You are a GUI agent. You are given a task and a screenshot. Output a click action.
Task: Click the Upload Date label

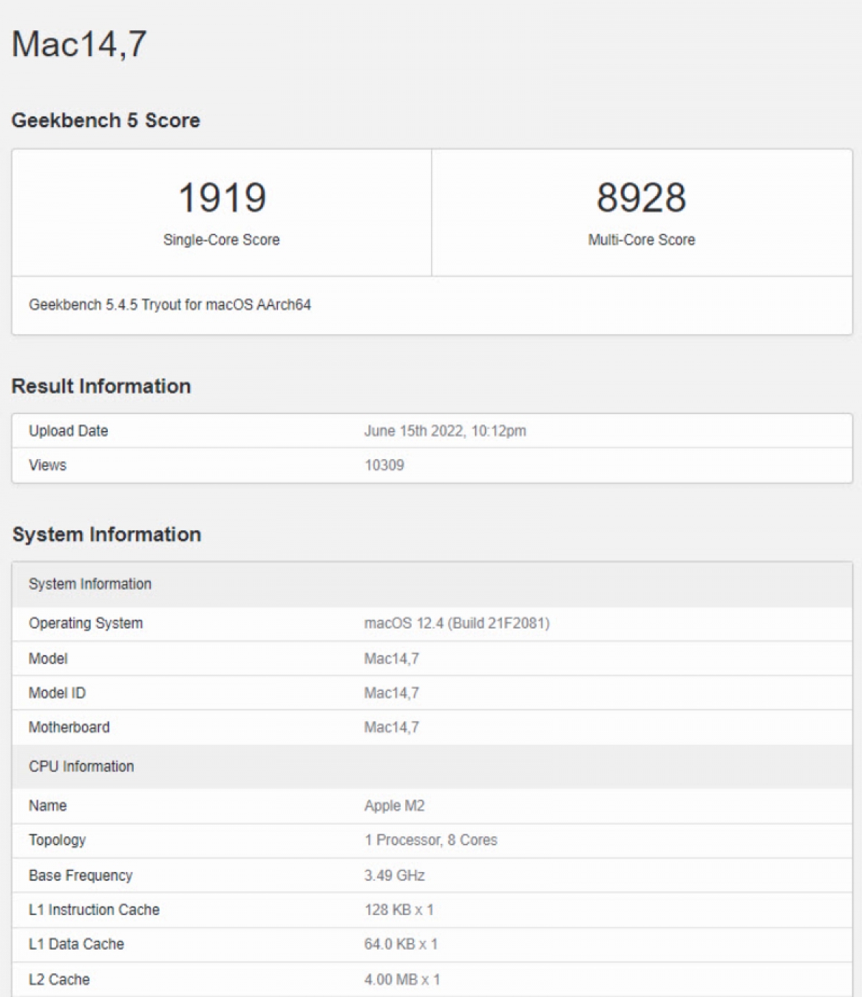(68, 431)
